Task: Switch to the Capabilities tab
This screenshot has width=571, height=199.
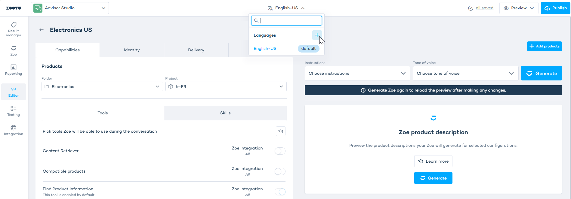Action: tap(67, 50)
